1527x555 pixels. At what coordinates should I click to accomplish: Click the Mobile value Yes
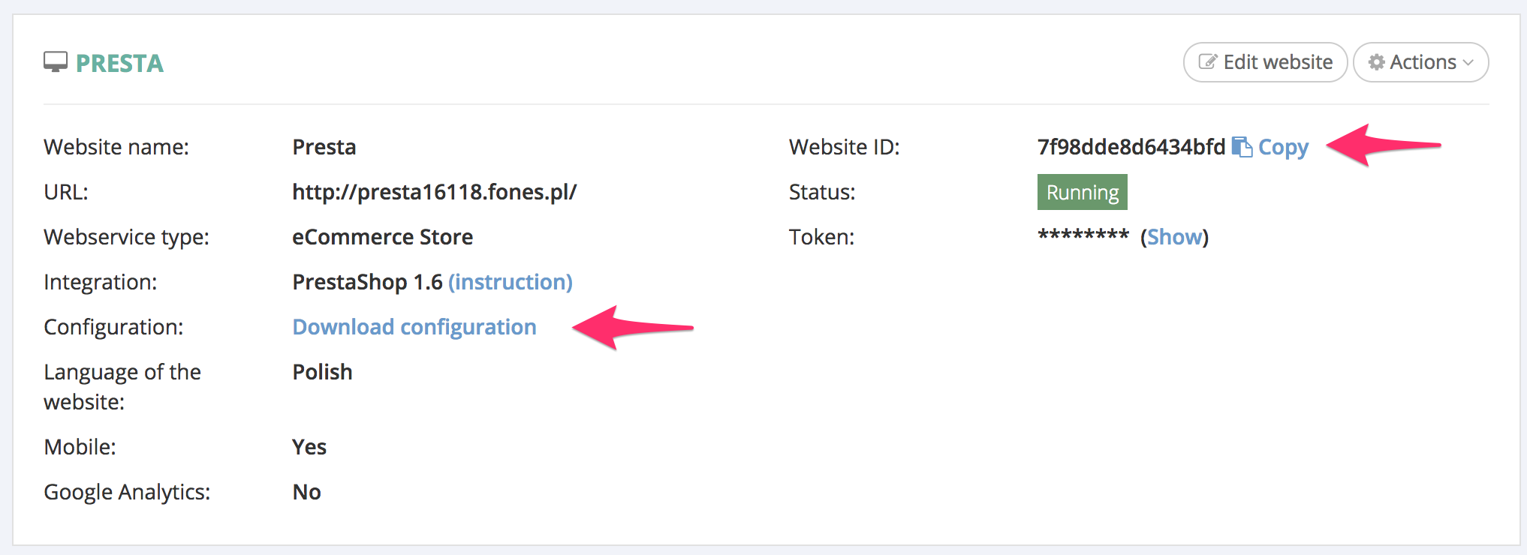pyautogui.click(x=309, y=447)
